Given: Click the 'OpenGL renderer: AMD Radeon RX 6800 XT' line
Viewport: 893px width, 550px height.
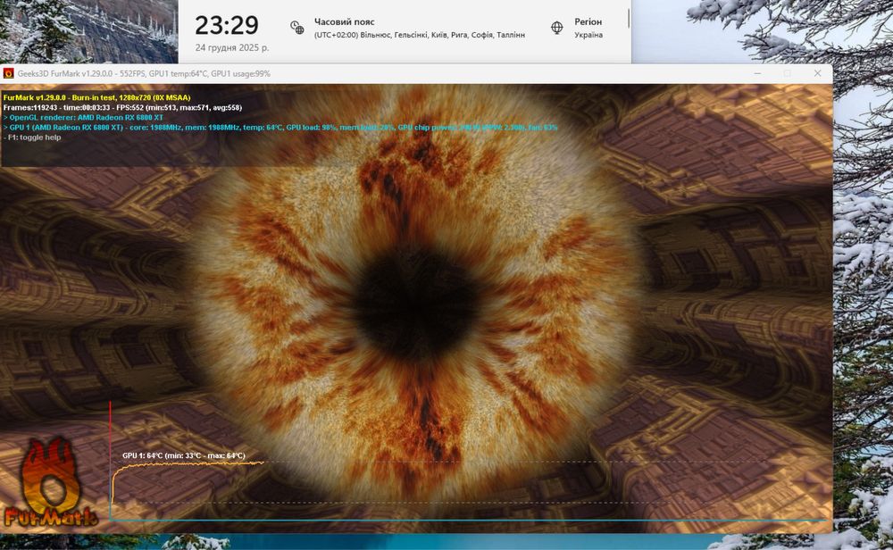Looking at the screenshot, I should (x=83, y=117).
